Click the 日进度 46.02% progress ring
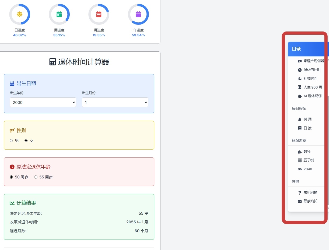The height and width of the screenshot is (250, 329). coord(20,14)
